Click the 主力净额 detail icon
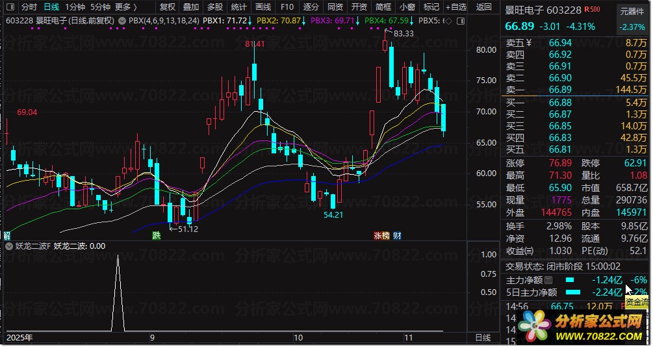This screenshot has height=347, width=653. [x=548, y=280]
